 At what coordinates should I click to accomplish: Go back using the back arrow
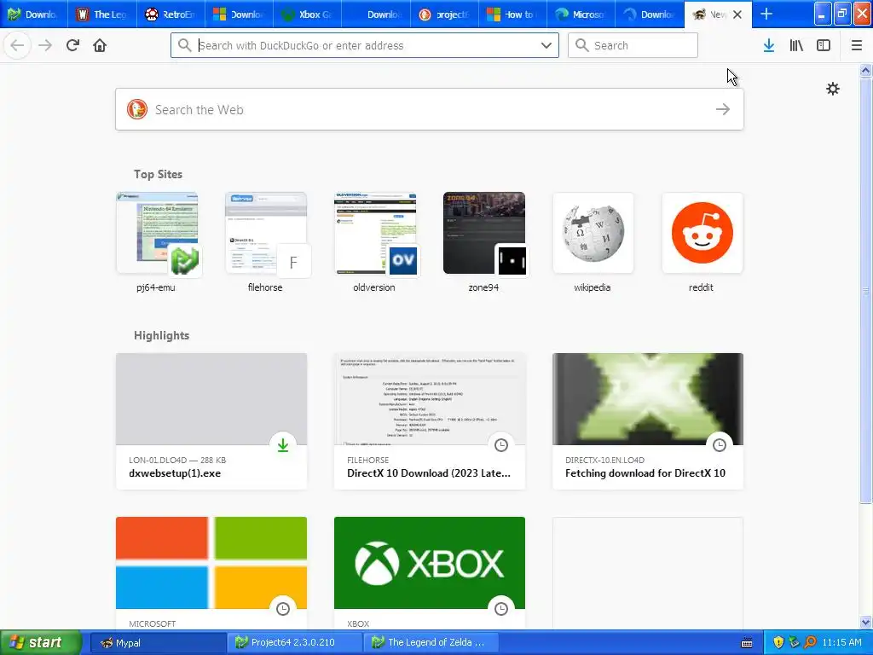click(17, 45)
